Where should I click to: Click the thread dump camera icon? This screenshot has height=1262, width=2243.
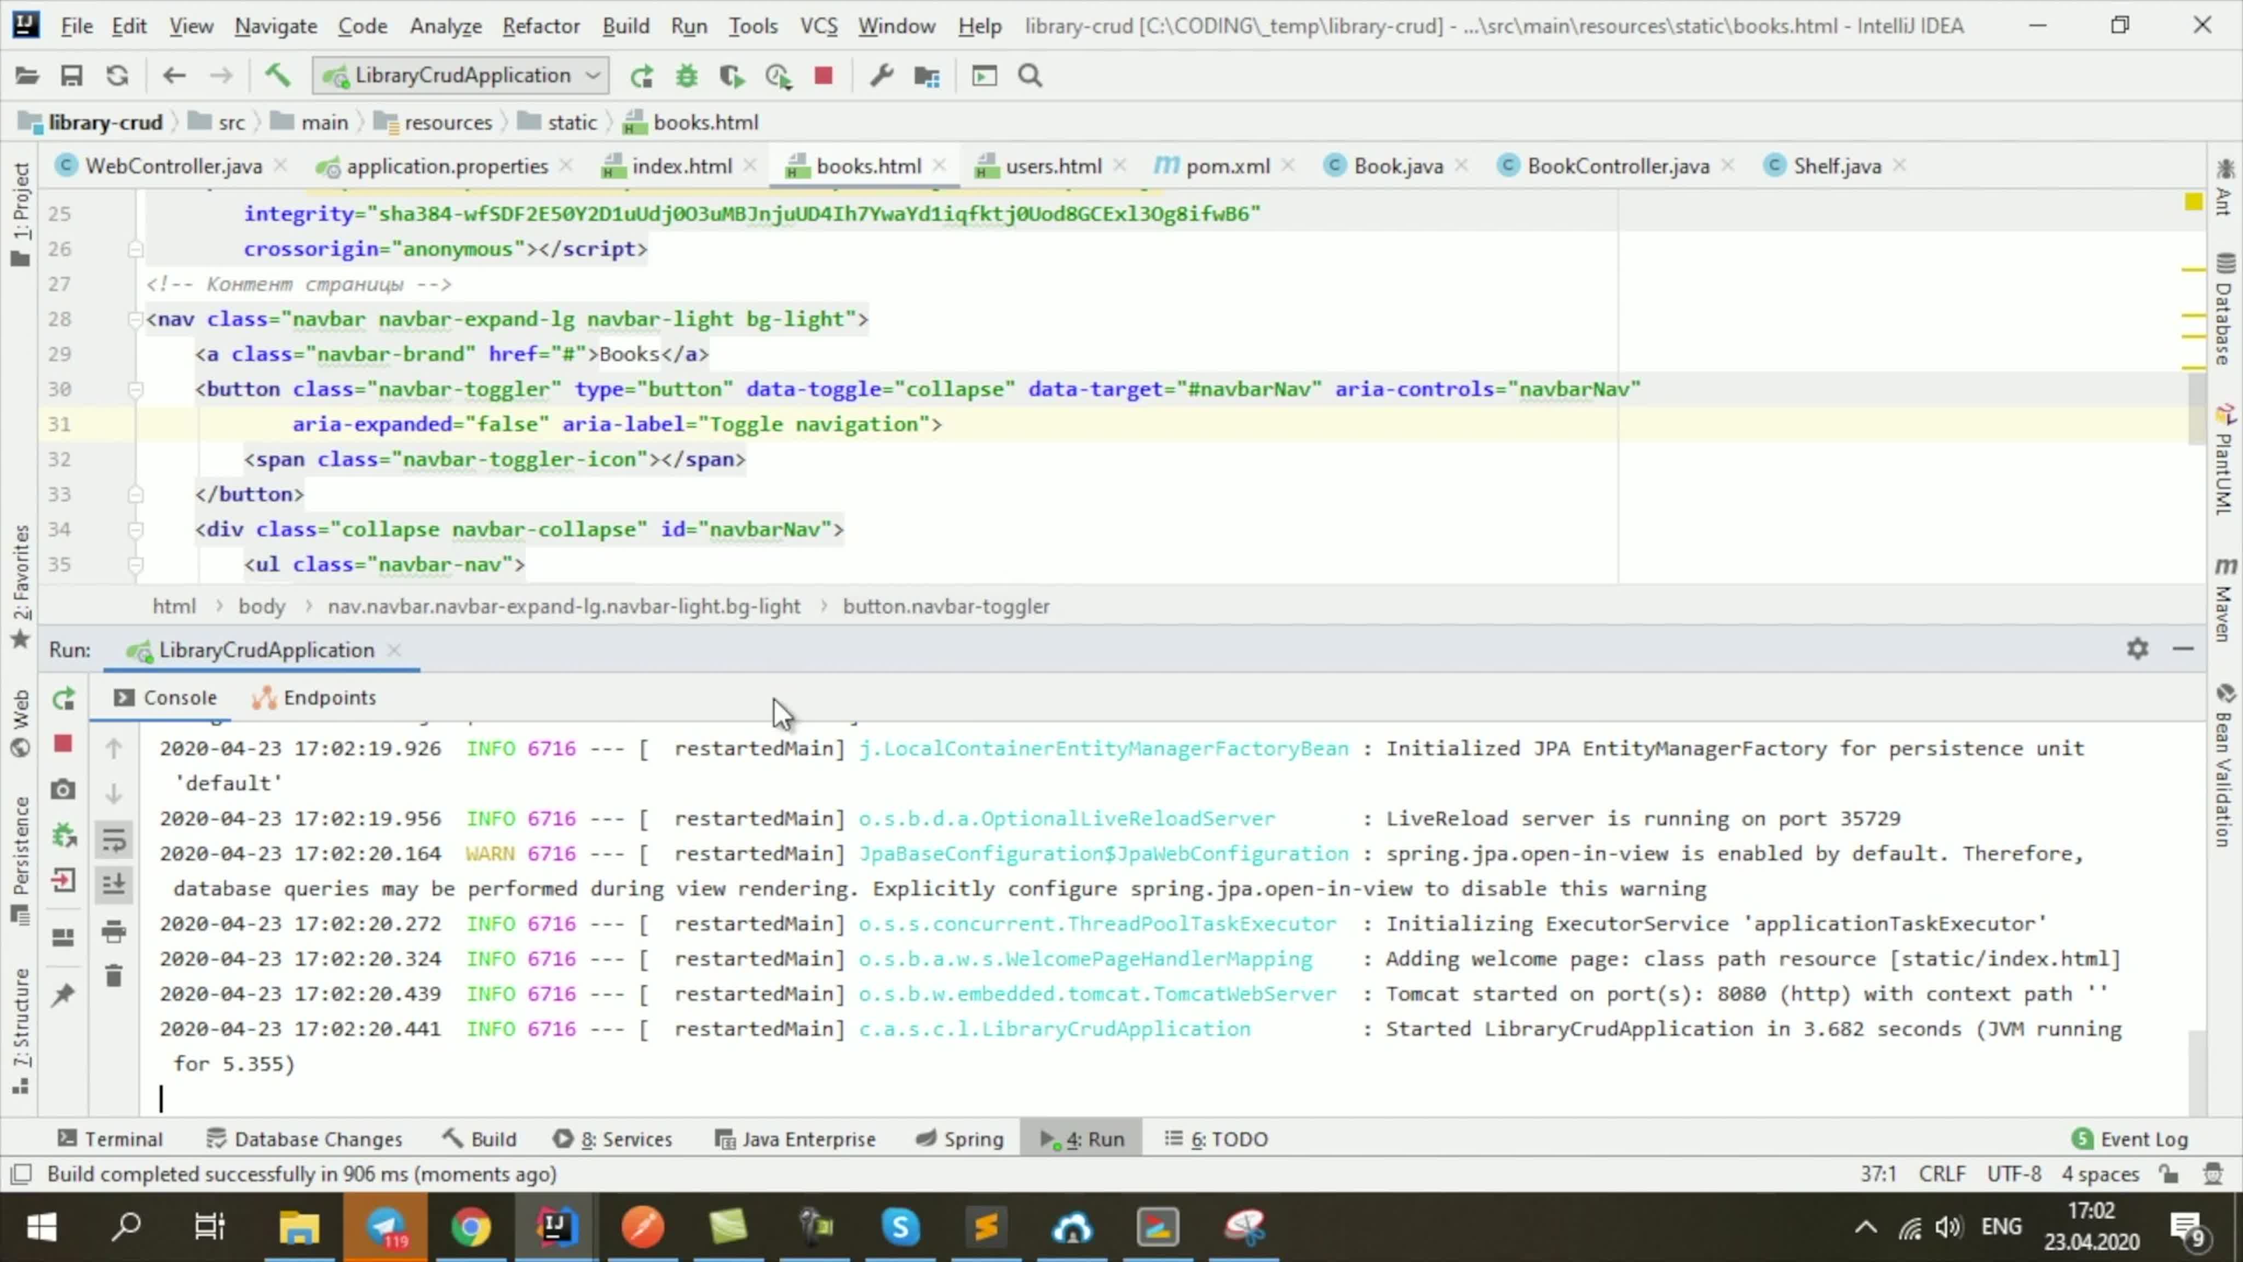pos(62,790)
